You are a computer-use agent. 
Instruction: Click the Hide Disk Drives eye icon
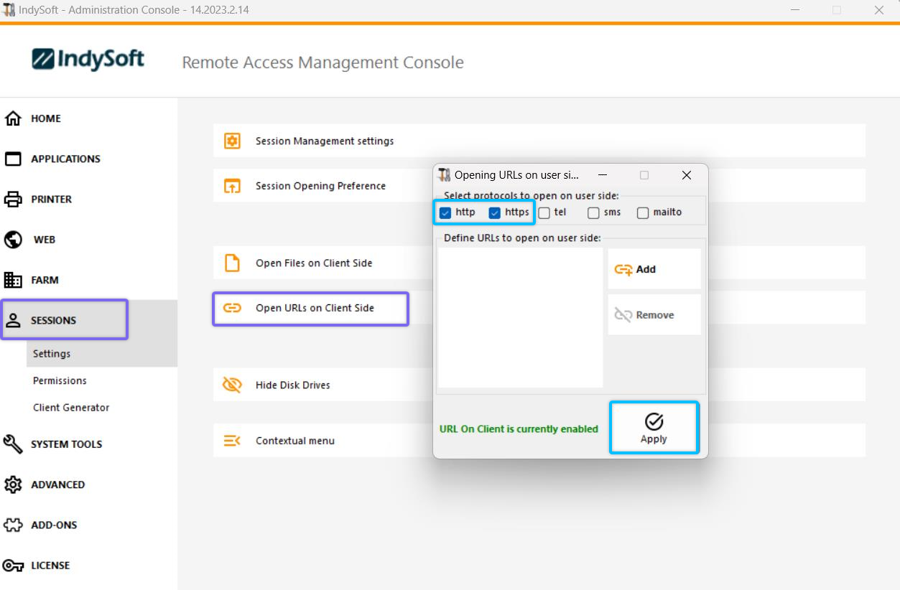click(x=232, y=385)
